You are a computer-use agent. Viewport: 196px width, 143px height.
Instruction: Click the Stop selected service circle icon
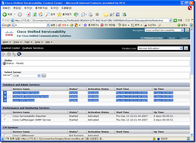9,54
